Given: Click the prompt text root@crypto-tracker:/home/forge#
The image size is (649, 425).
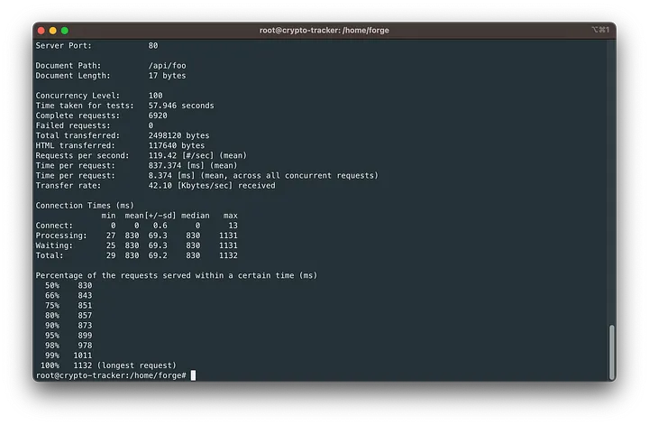Looking at the screenshot, I should [x=111, y=375].
